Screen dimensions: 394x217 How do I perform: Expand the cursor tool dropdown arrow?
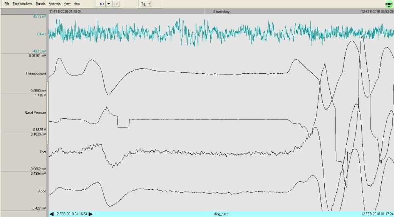coord(149,3)
